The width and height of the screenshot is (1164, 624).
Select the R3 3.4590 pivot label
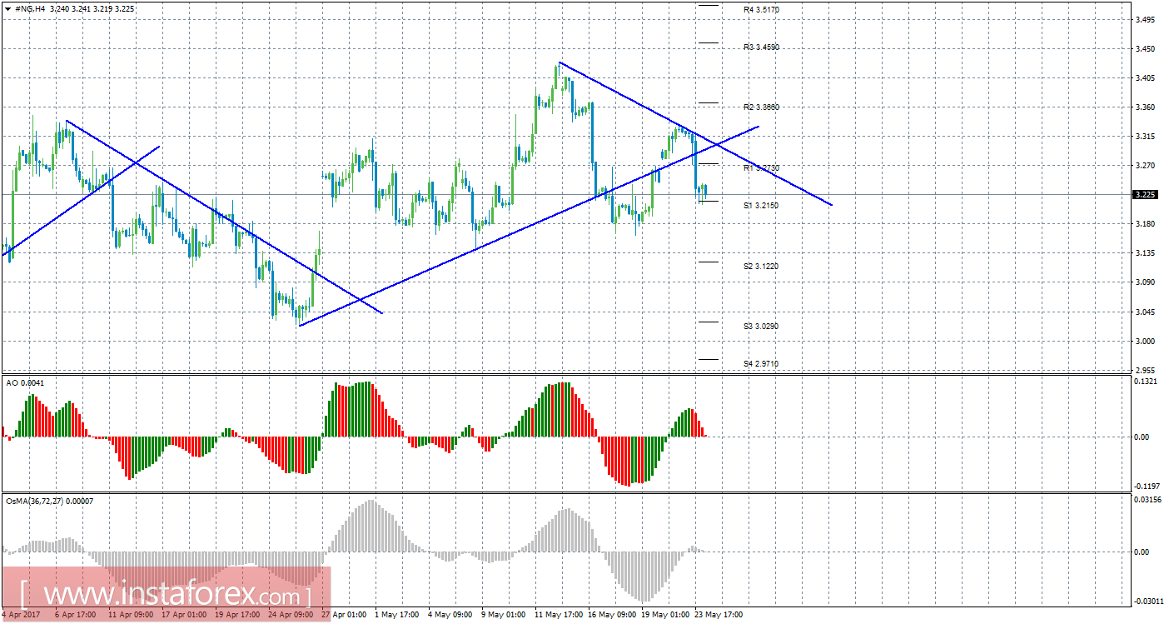[761, 47]
